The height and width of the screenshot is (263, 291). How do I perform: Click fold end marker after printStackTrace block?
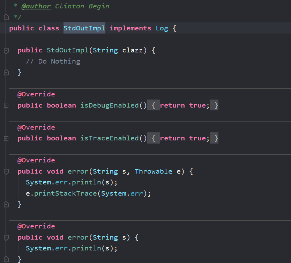pos(6,204)
